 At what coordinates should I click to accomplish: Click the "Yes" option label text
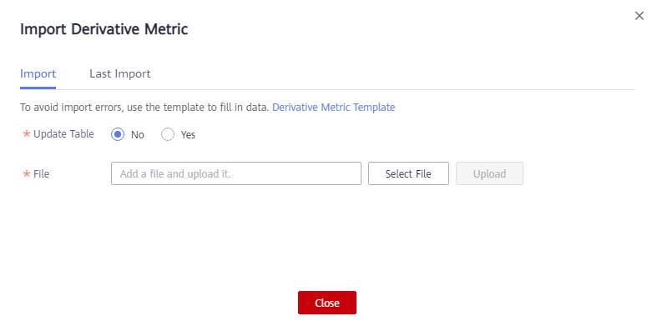[188, 135]
